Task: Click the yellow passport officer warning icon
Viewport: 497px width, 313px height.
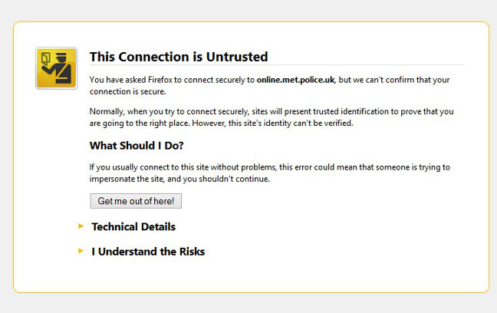Action: pos(57,68)
